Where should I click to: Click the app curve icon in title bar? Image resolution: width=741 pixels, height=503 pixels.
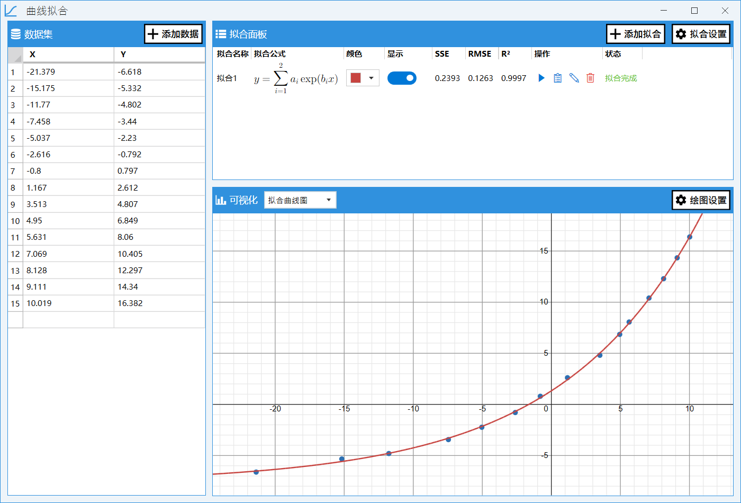[x=11, y=11]
